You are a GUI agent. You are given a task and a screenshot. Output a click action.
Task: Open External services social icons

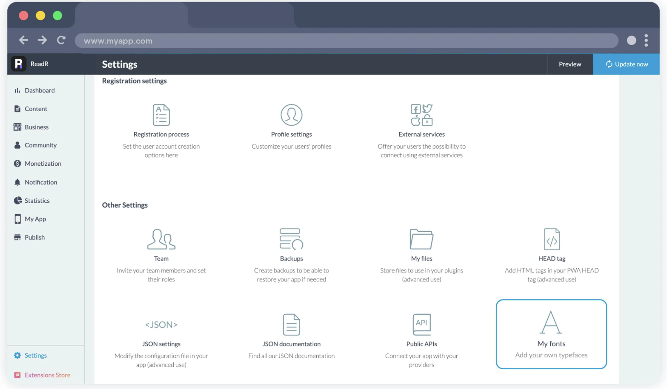click(x=421, y=115)
